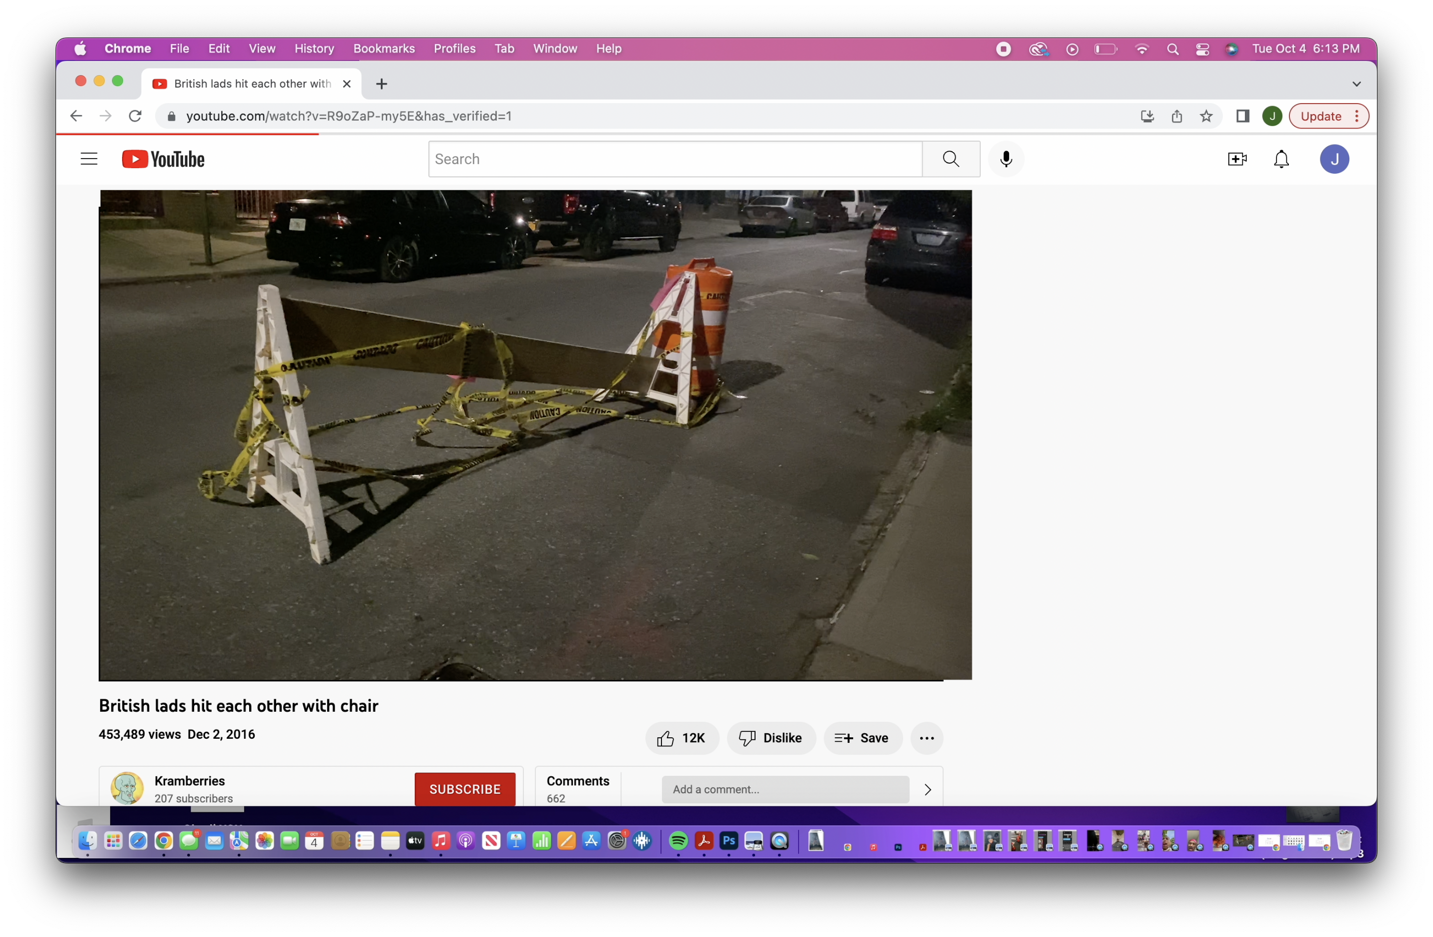The image size is (1433, 937).
Task: Open the YouTube hamburger guide menu
Action: 89,159
